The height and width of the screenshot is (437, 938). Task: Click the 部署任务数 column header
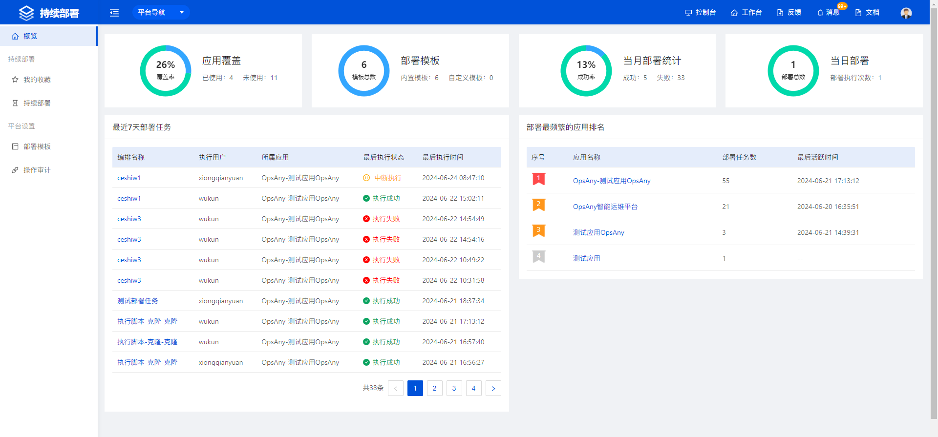point(739,157)
